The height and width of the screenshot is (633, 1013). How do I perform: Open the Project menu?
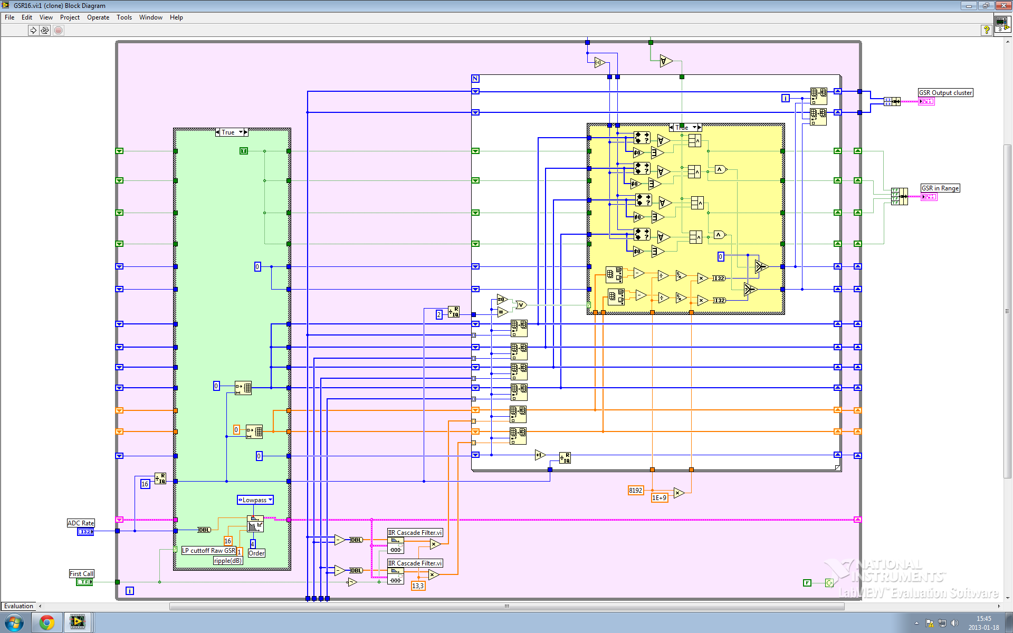70,17
